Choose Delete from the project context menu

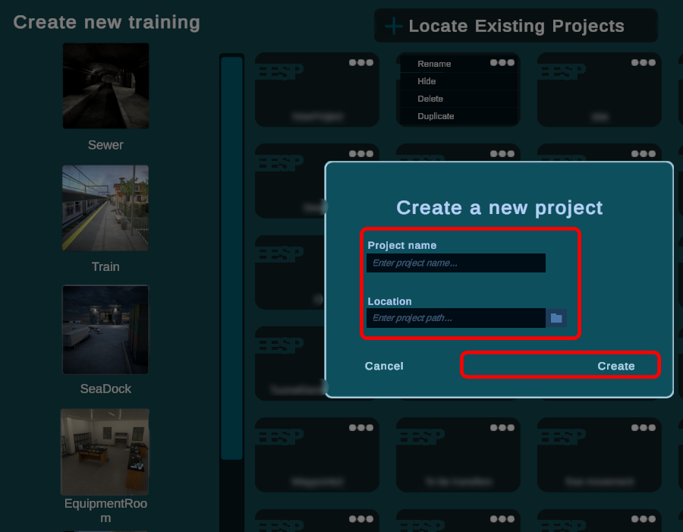(x=430, y=99)
